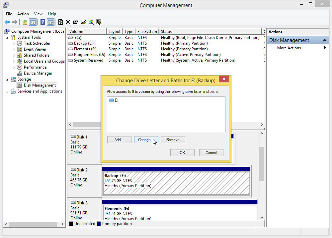332x238 pixels.
Task: Click the blue Help question mark icon
Action: (x=42, y=22)
